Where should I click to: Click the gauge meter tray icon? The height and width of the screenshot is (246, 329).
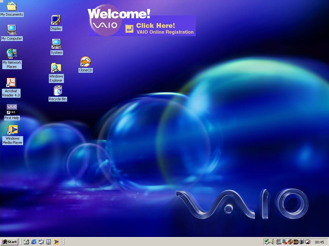pos(308,242)
